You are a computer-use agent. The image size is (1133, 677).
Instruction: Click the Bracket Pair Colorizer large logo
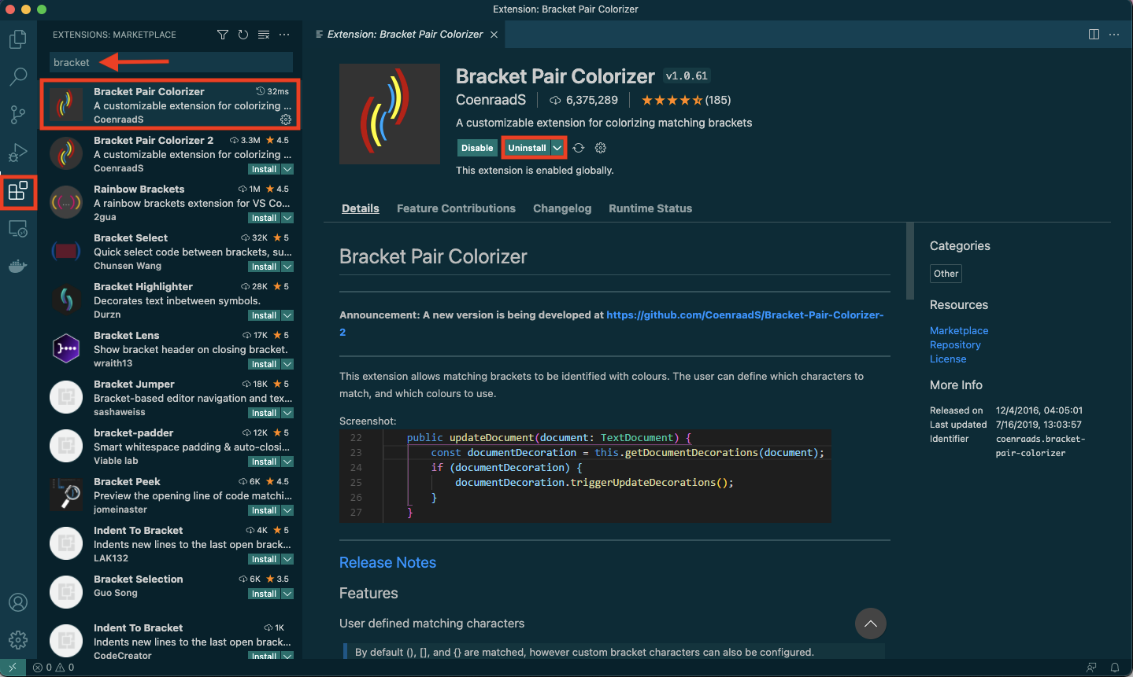[390, 114]
